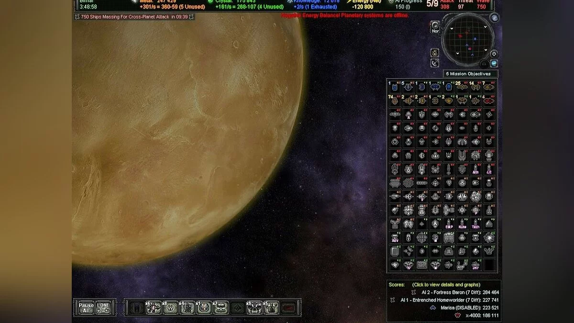Click the 5/9 counter in the top bar

pos(432,4)
